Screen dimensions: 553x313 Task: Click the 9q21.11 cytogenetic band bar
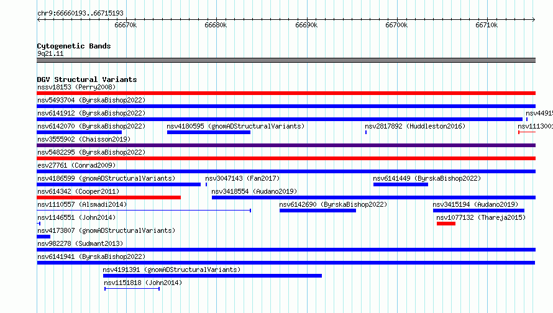click(286, 60)
